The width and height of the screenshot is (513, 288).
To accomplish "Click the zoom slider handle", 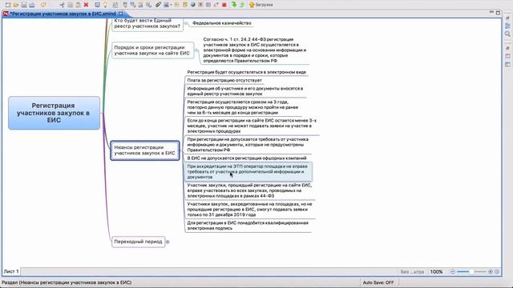I will [471, 272].
